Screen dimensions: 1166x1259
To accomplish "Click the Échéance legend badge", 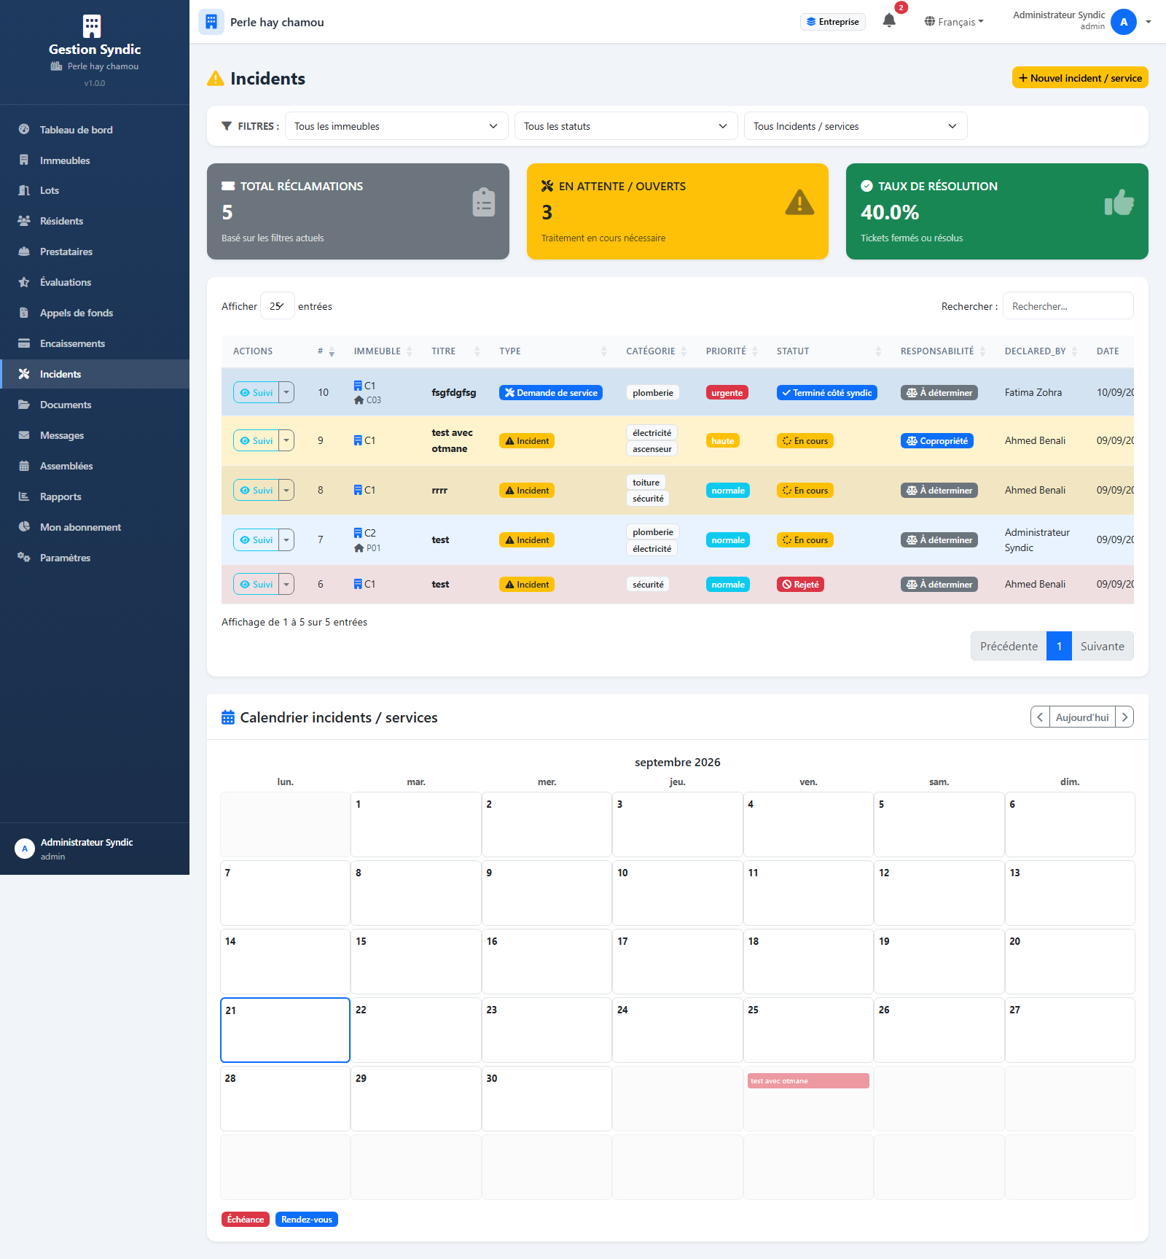I will click(x=246, y=1219).
